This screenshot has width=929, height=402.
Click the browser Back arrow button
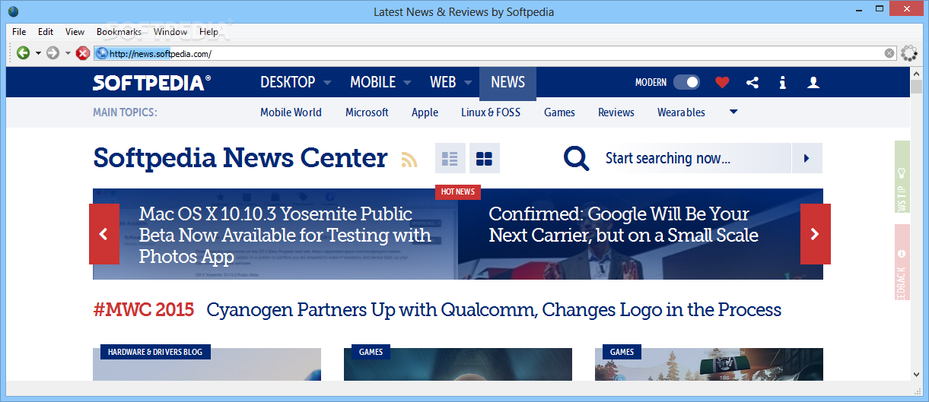click(x=23, y=52)
